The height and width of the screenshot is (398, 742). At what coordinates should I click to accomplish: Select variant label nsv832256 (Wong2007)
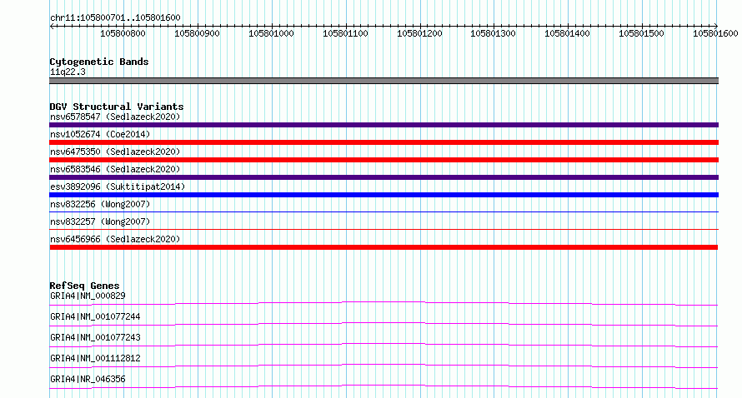100,204
